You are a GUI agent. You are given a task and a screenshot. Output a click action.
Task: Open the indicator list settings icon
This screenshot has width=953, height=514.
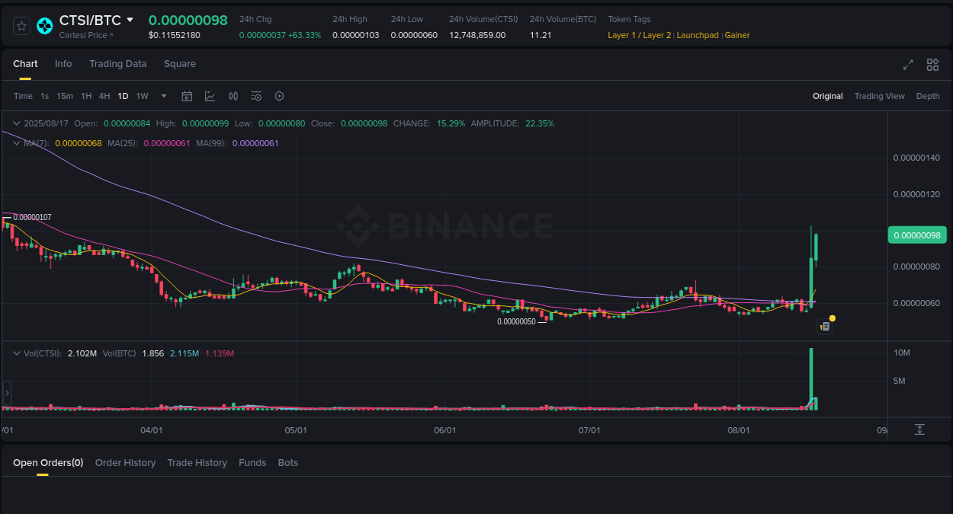pos(256,96)
